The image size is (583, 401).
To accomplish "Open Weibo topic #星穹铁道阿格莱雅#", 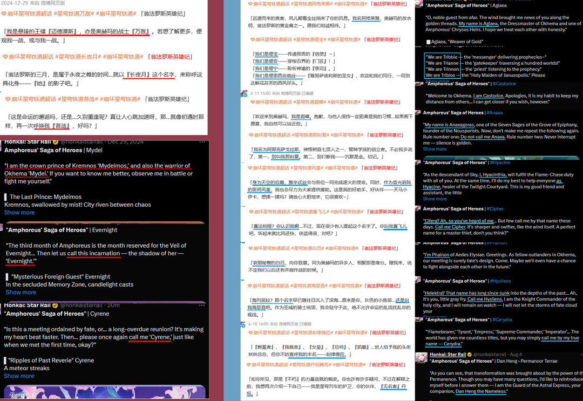I will [x=311, y=4].
